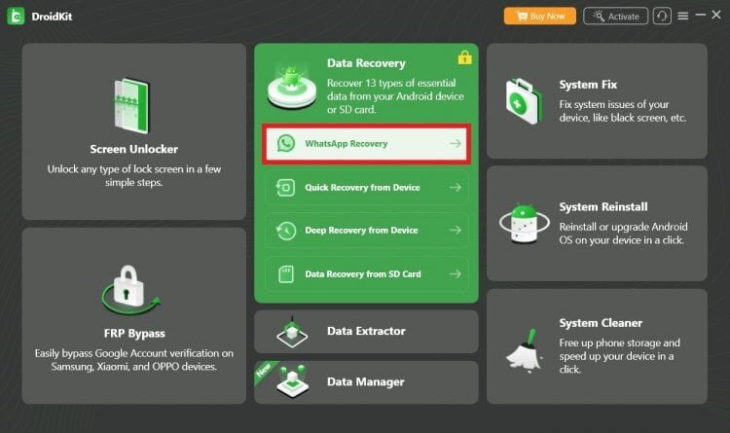Click the Data Manager cubes icon
This screenshot has height=433, width=730.
coord(292,381)
